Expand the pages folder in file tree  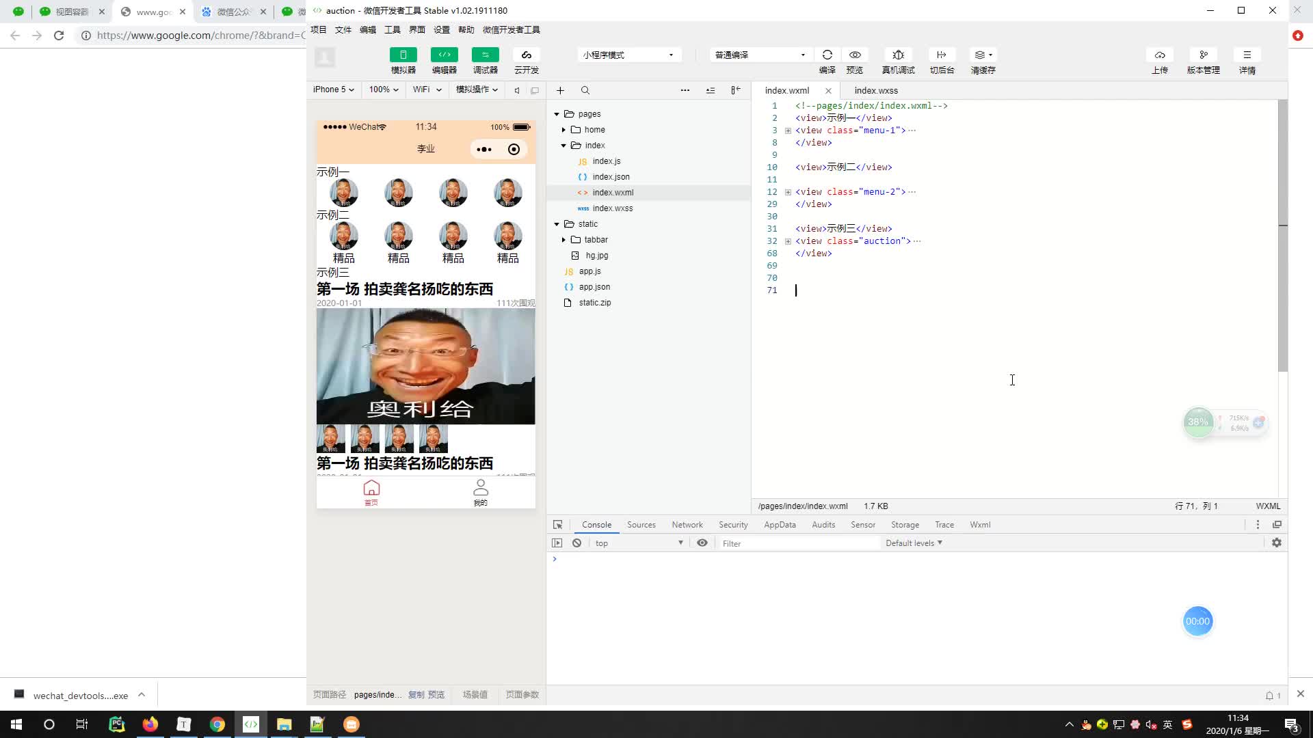pos(557,113)
